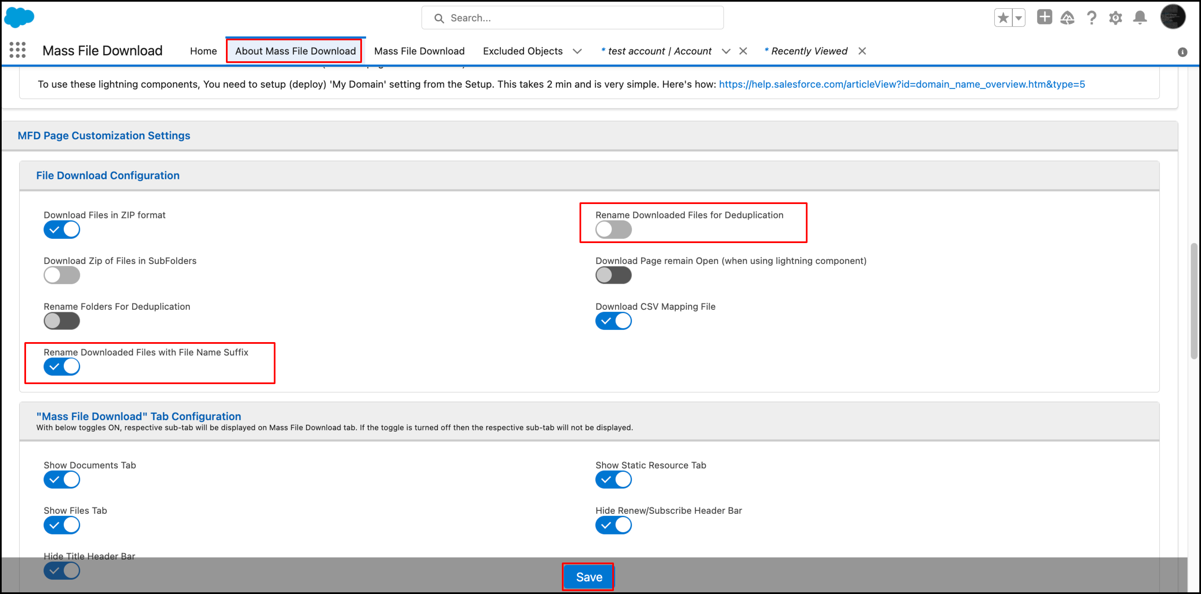Open the Notifications bell icon
The height and width of the screenshot is (594, 1201).
pyautogui.click(x=1140, y=18)
